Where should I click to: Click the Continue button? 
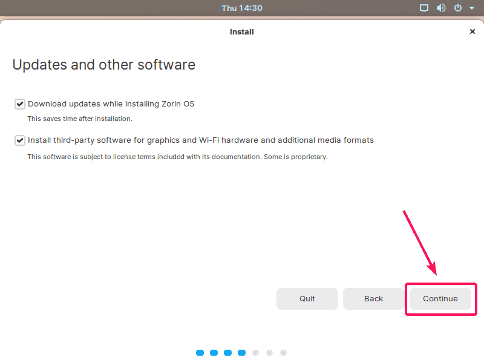(x=440, y=299)
